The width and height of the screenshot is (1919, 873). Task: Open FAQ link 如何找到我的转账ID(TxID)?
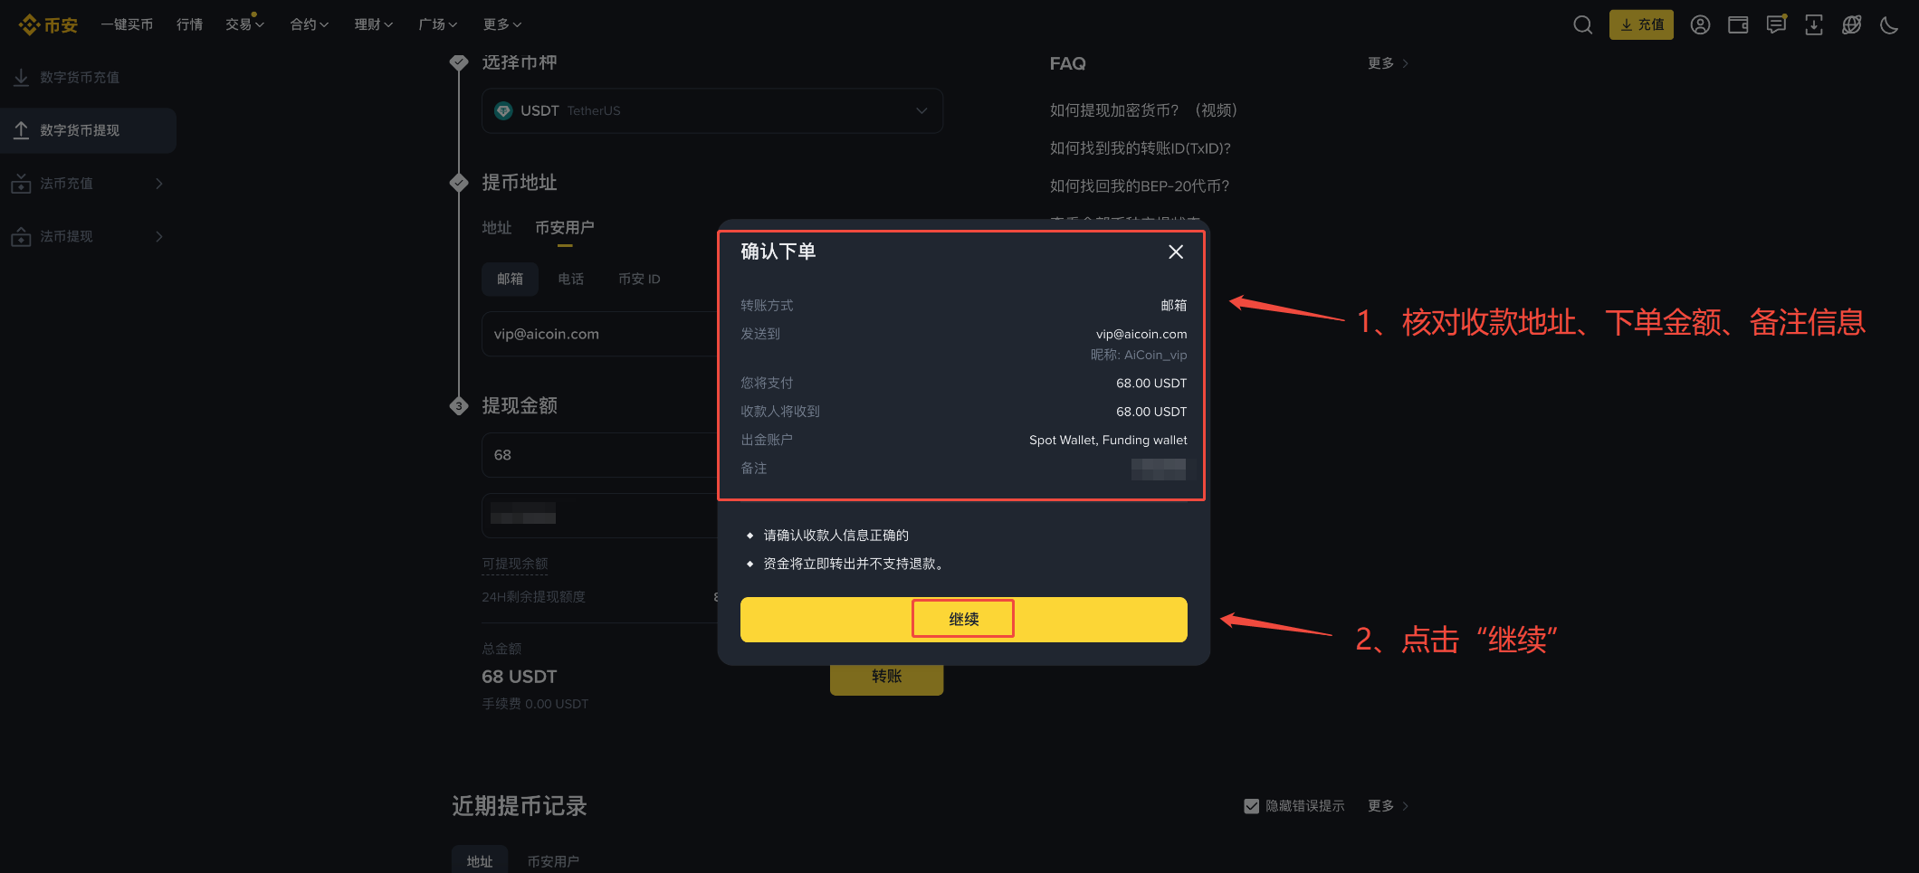coord(1140,148)
